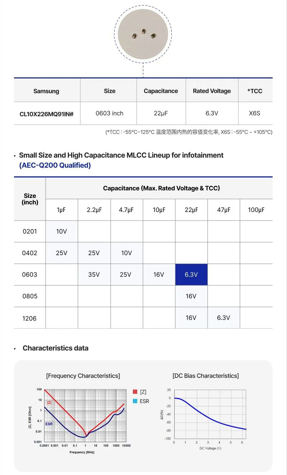Click the Samsung header cell

pyautogui.click(x=46, y=91)
